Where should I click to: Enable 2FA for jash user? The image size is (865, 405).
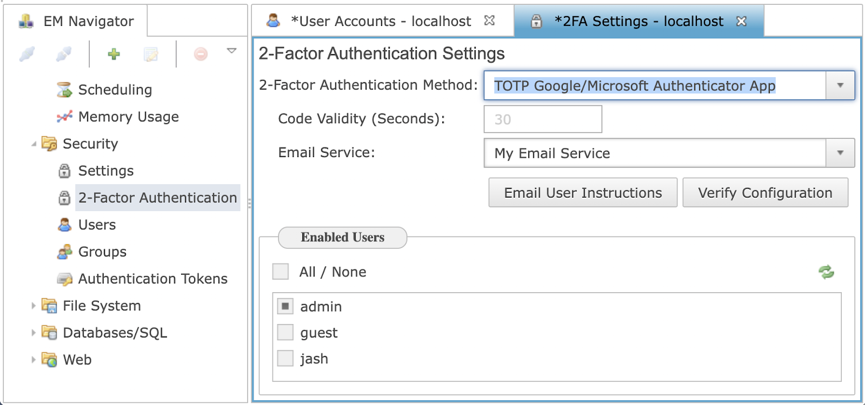pyautogui.click(x=285, y=358)
